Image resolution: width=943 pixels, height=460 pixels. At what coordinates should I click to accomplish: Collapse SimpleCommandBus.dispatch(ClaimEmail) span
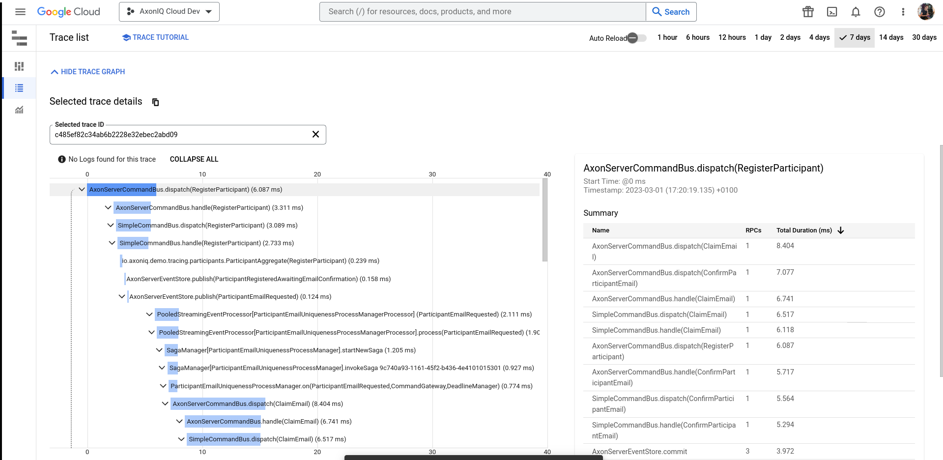click(x=181, y=439)
